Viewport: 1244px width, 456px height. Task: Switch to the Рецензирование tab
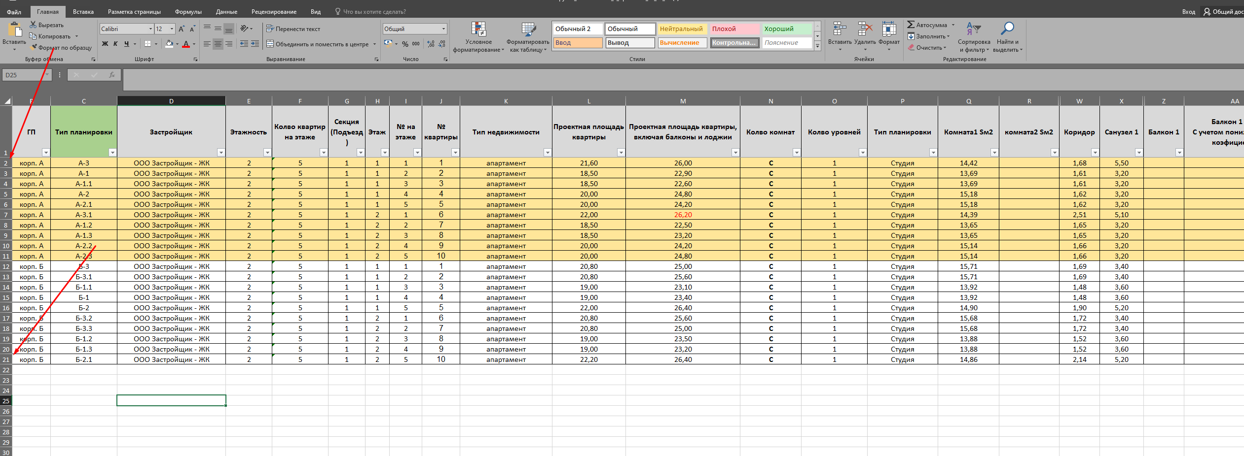click(x=274, y=12)
